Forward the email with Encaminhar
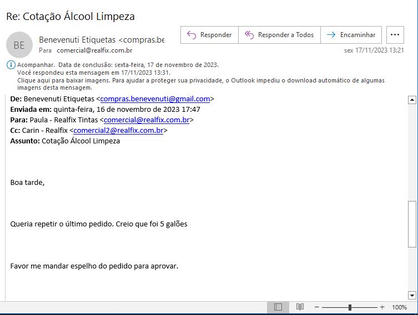This screenshot has width=418, height=315. click(351, 35)
